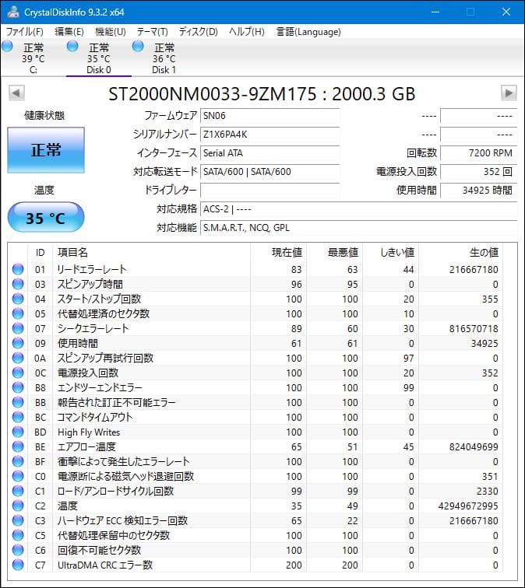
Task: Click status orb of attribute 04 スタート/ストップ回数
Action: pyautogui.click(x=18, y=299)
